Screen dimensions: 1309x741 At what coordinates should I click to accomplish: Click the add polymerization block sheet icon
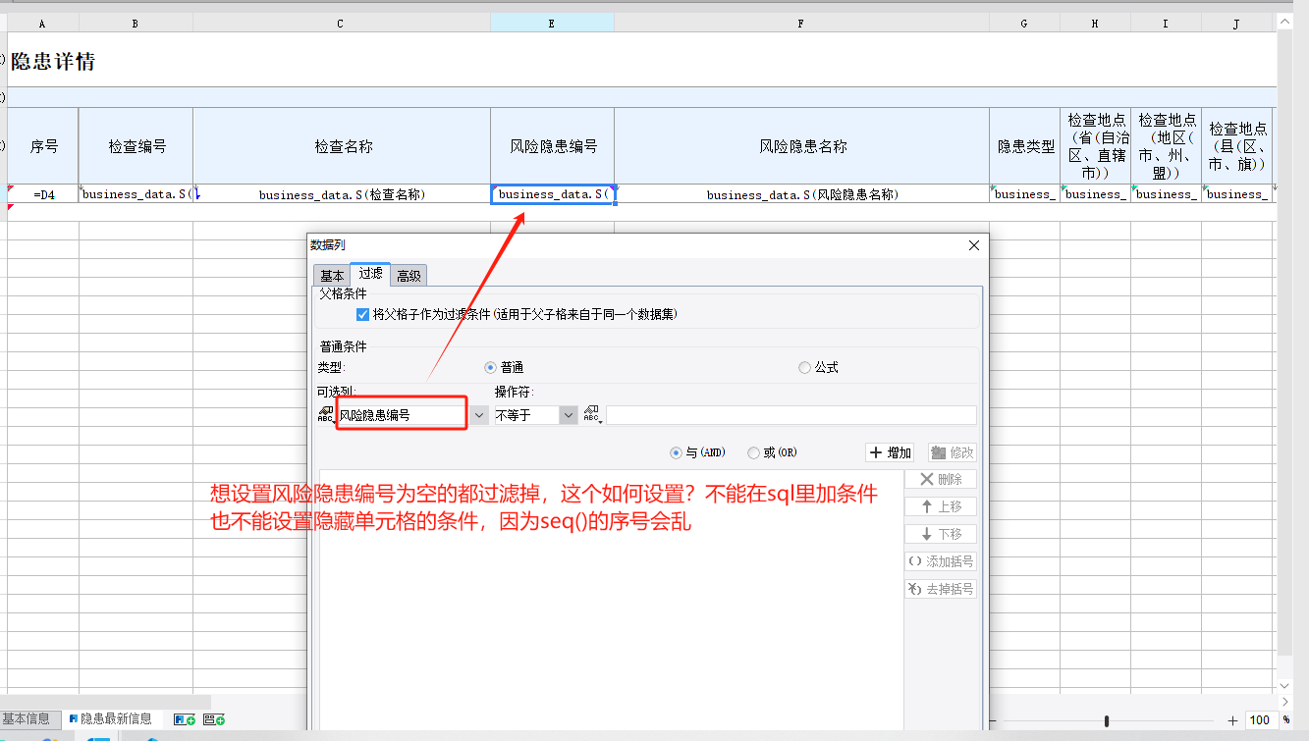point(214,719)
